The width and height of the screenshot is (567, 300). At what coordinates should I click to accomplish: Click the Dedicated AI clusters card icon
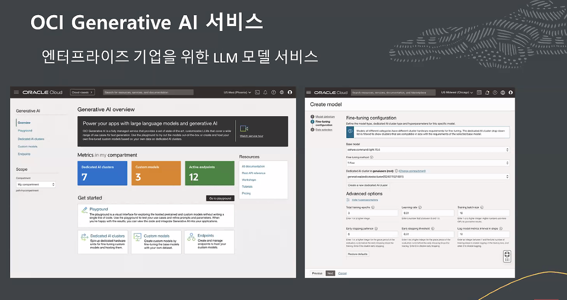84,237
